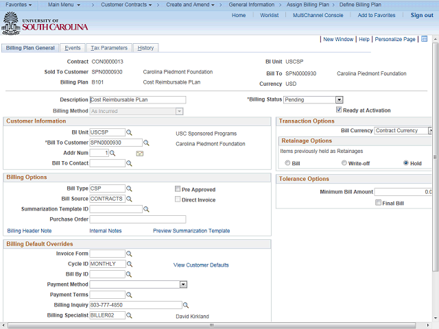This screenshot has width=439, height=329.
Task: Open address details card icon
Action: click(140, 154)
